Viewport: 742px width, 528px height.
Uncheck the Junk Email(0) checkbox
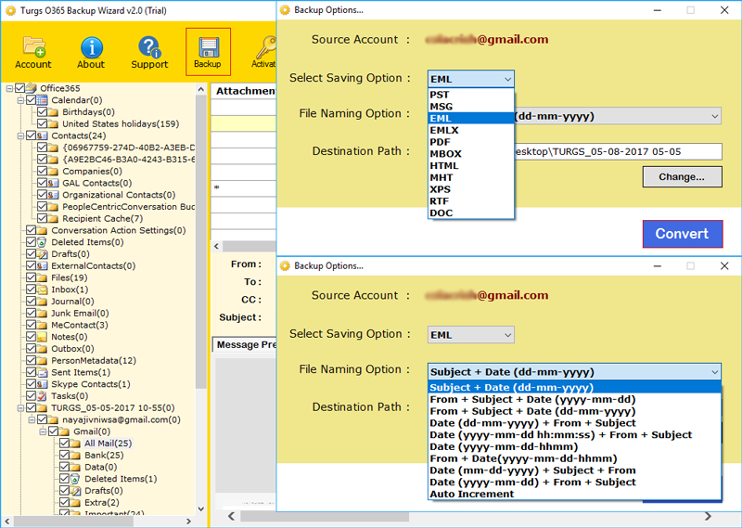click(x=32, y=313)
